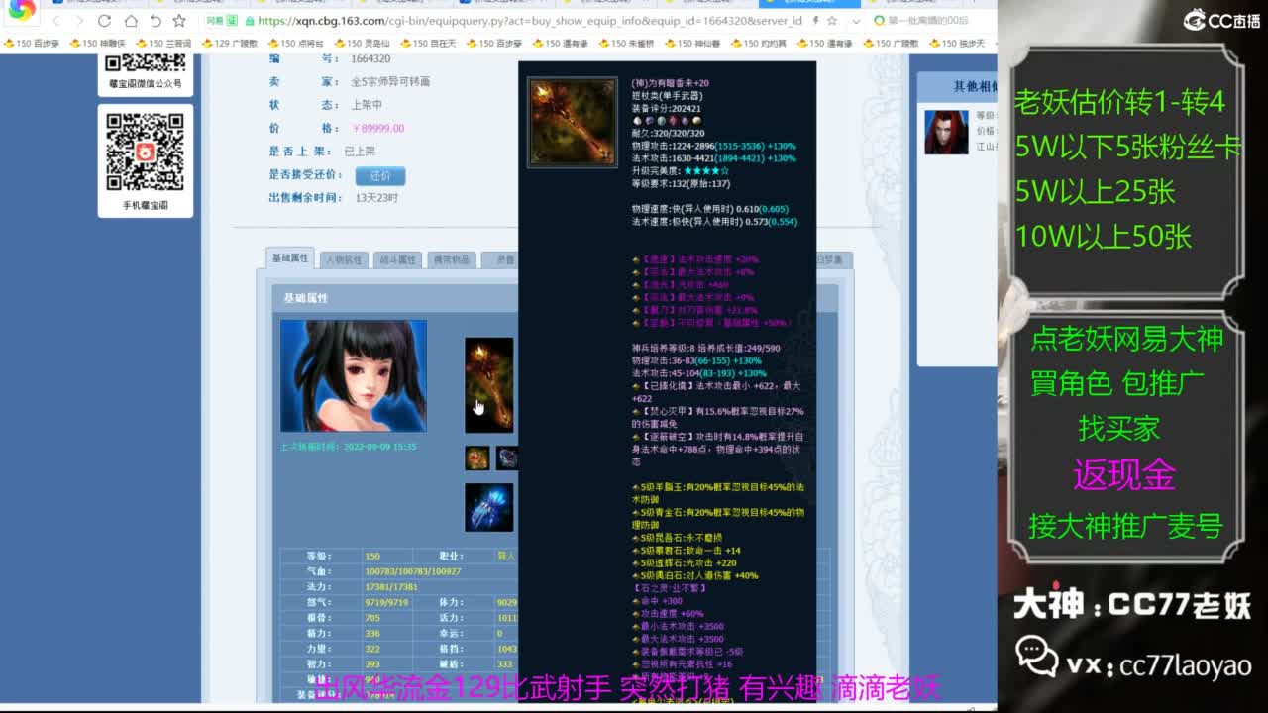Click the 其他相似 panel header
Screen dimensions: 1268x713
[x=974, y=87]
